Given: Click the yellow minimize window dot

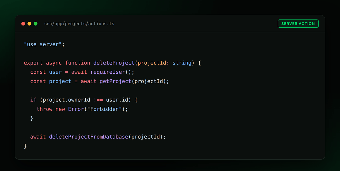Looking at the screenshot, I should pos(29,24).
